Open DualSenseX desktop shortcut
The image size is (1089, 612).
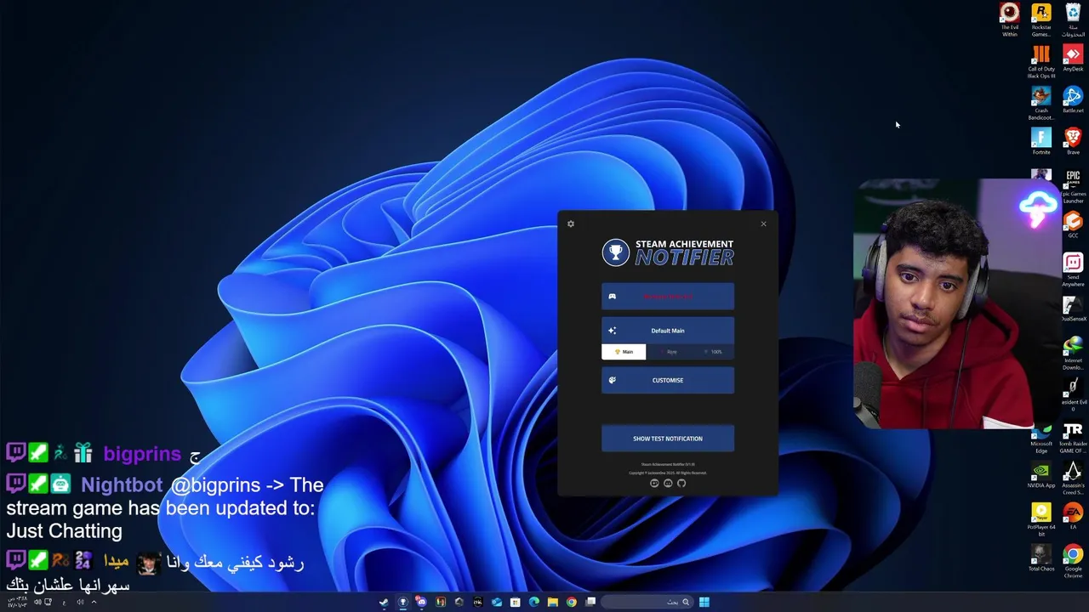pyautogui.click(x=1073, y=309)
